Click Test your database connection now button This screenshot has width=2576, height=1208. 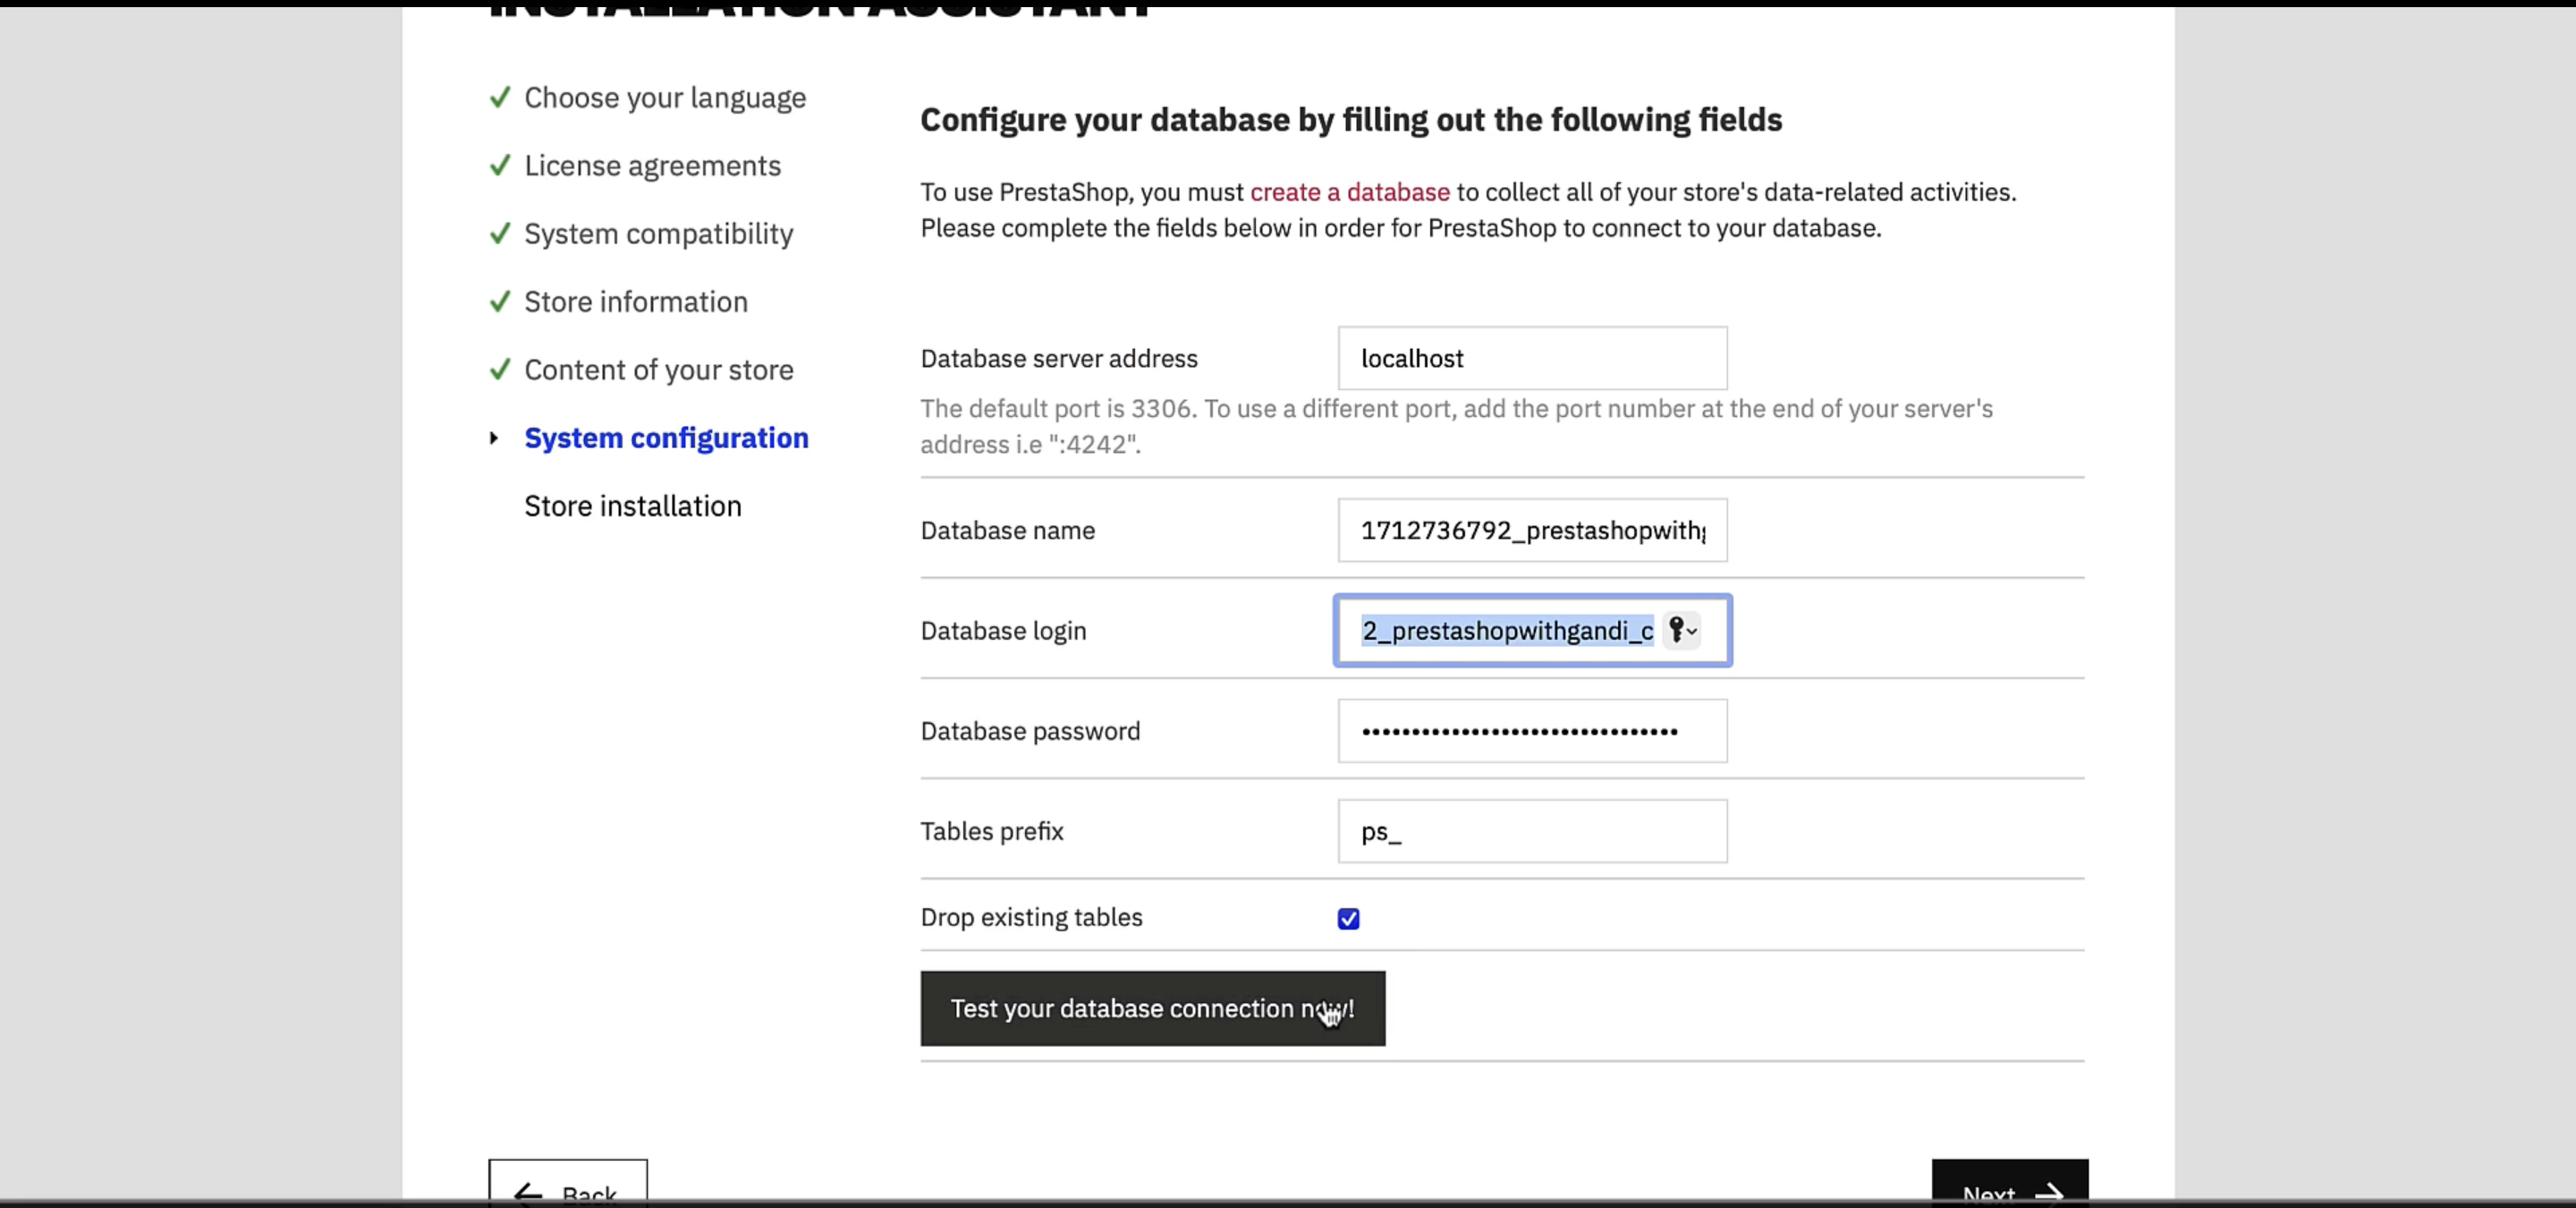click(1153, 1008)
